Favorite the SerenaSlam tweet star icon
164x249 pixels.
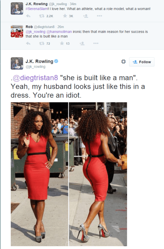[x=65, y=16]
